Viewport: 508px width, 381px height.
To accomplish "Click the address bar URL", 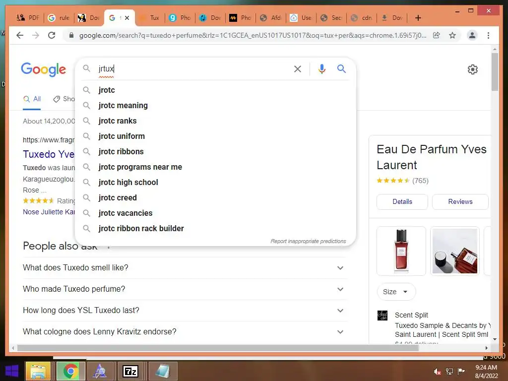I will (x=253, y=35).
